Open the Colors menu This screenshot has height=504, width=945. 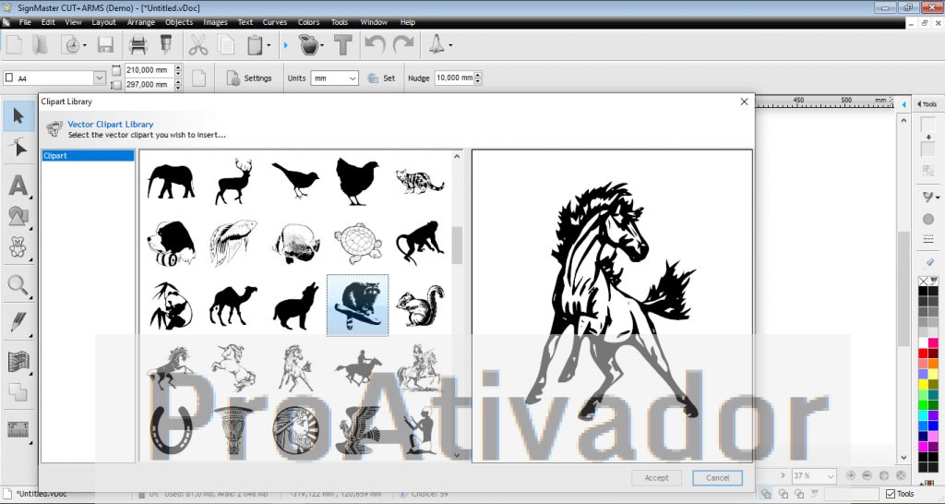(x=308, y=22)
